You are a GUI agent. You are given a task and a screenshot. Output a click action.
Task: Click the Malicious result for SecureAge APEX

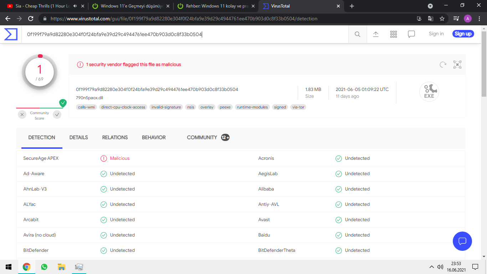click(x=120, y=158)
